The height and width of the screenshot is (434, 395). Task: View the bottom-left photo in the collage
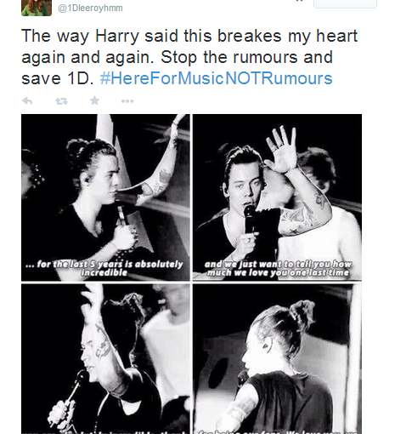105,359
